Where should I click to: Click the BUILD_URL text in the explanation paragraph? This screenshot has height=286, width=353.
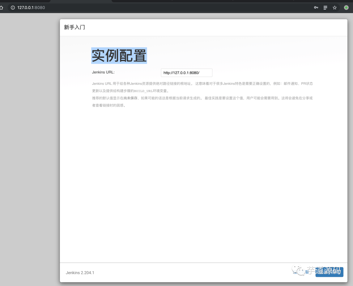[x=144, y=91]
